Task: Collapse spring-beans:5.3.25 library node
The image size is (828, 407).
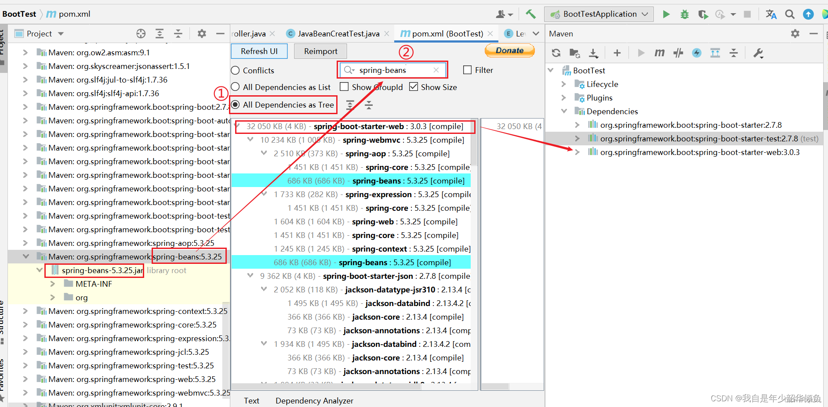Action: pos(26,256)
